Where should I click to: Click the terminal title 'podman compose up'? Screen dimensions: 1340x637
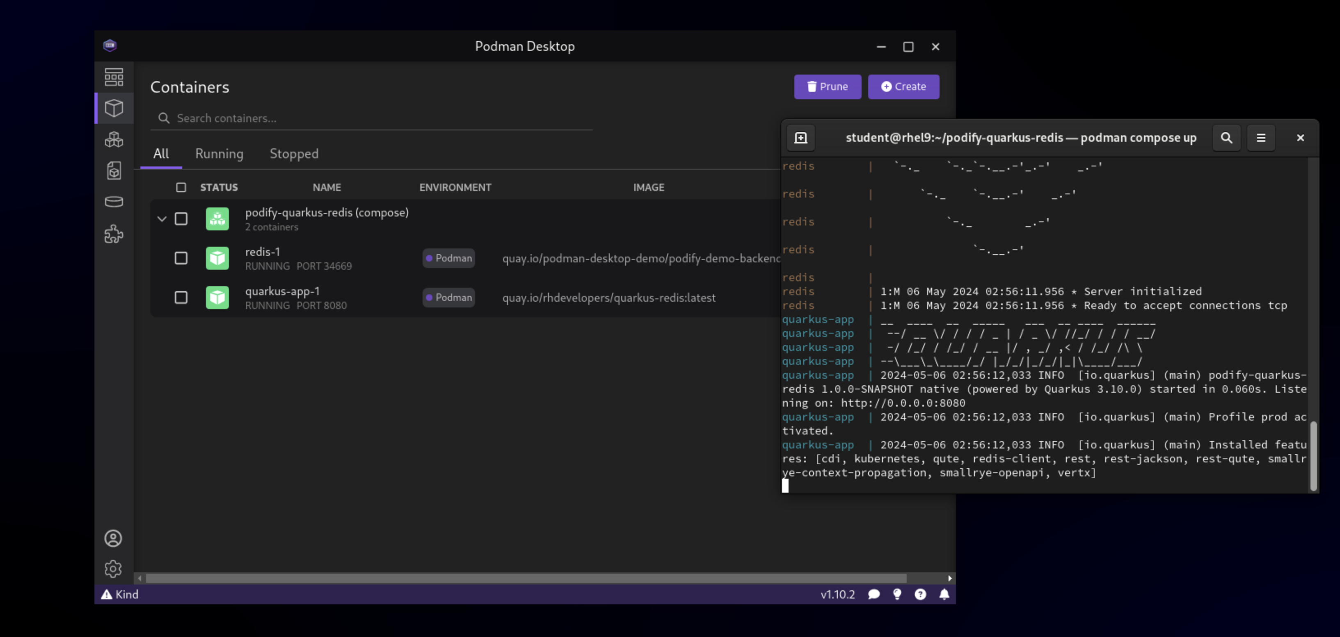tap(1138, 138)
